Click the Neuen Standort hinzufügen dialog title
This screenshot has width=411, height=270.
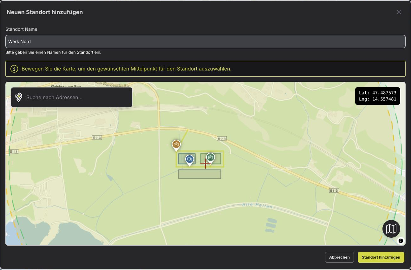coord(45,12)
